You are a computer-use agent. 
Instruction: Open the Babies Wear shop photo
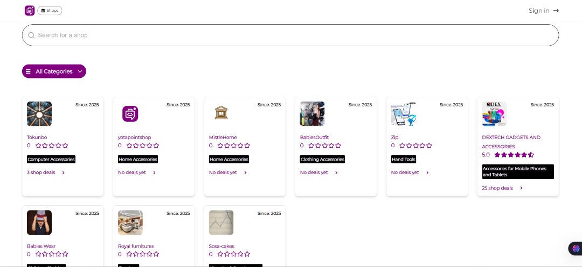39,222
